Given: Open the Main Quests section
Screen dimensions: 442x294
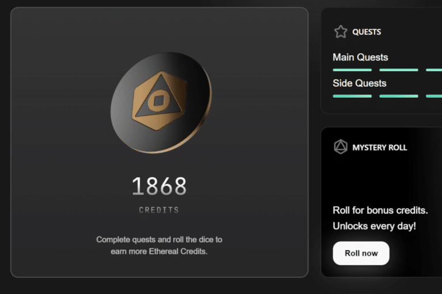Looking at the screenshot, I should click(x=360, y=57).
